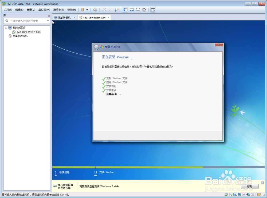Open the power options dropdown arrow beside pause
This screenshot has height=198, width=267.
(87, 10)
